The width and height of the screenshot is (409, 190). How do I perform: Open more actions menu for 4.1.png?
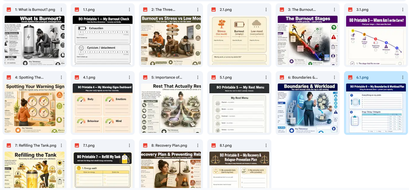129,78
